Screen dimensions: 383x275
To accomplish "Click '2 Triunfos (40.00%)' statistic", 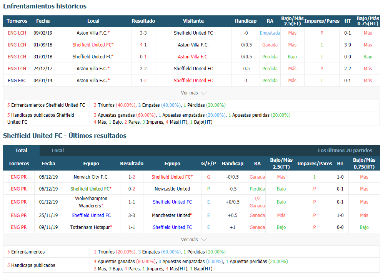I will pos(115,105).
